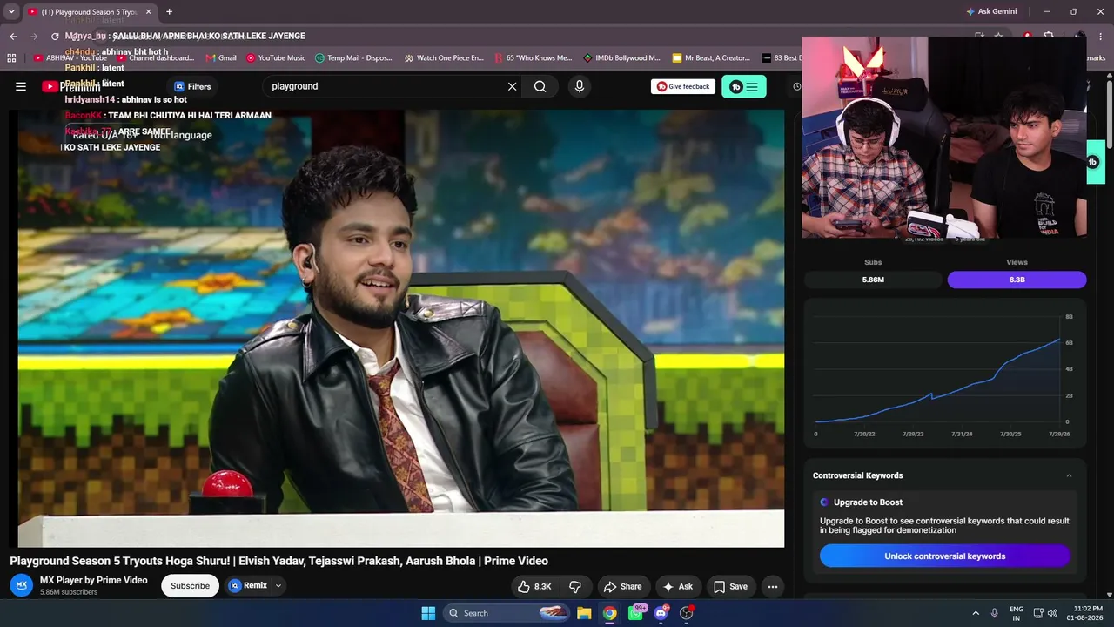The width and height of the screenshot is (1114, 627).
Task: Open the IMDb Bollywood bookmark
Action: click(x=621, y=58)
